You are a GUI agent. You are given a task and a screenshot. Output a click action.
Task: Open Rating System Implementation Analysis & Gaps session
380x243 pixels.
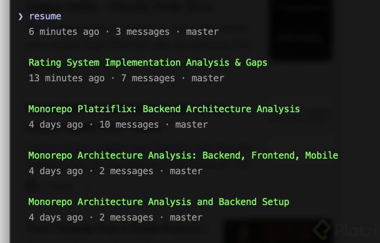click(x=148, y=63)
